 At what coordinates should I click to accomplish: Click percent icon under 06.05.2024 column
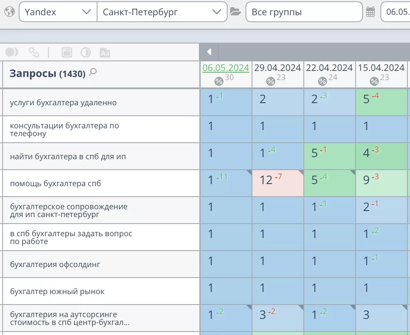click(218, 81)
